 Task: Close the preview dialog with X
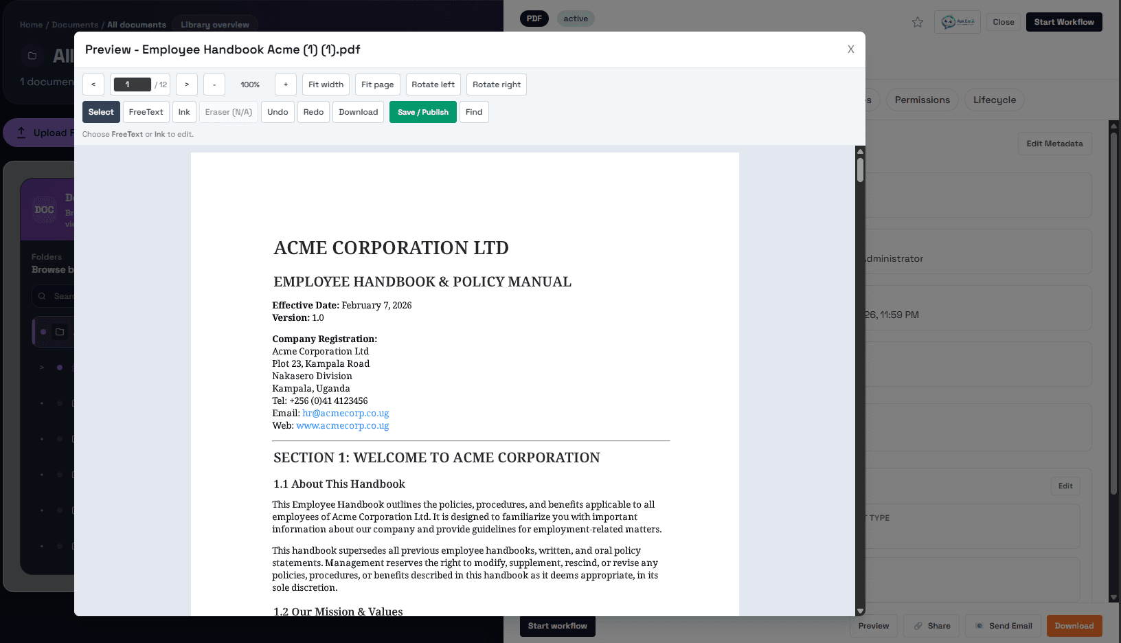pos(850,49)
